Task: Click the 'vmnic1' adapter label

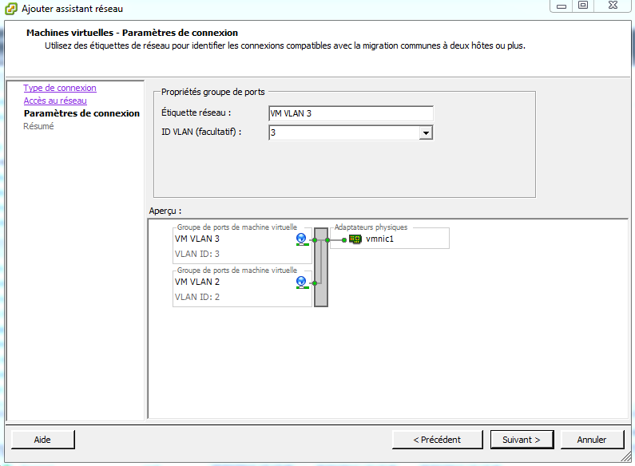Action: click(380, 239)
